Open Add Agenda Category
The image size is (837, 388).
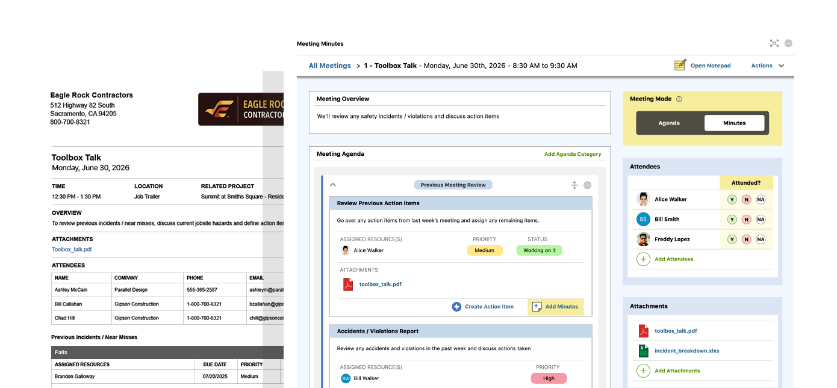[573, 153]
